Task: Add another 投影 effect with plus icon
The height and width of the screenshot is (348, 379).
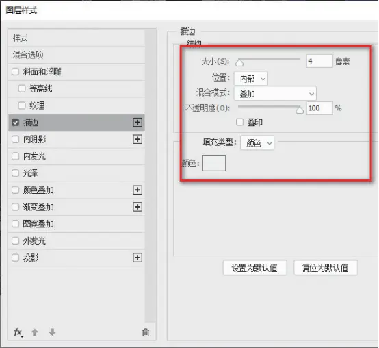Action: [x=138, y=258]
